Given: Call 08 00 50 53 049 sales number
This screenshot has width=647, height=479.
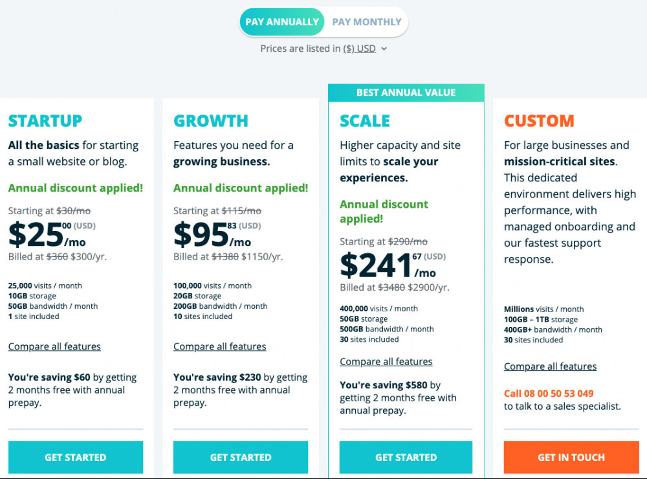Looking at the screenshot, I should [549, 394].
